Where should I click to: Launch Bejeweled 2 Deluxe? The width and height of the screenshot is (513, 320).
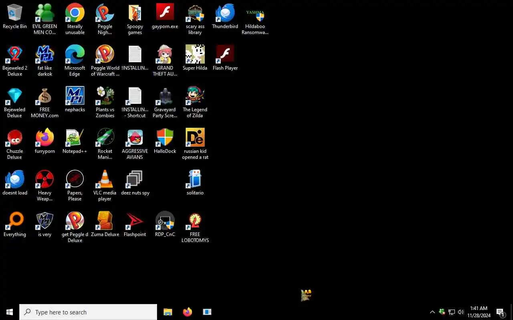[15, 61]
